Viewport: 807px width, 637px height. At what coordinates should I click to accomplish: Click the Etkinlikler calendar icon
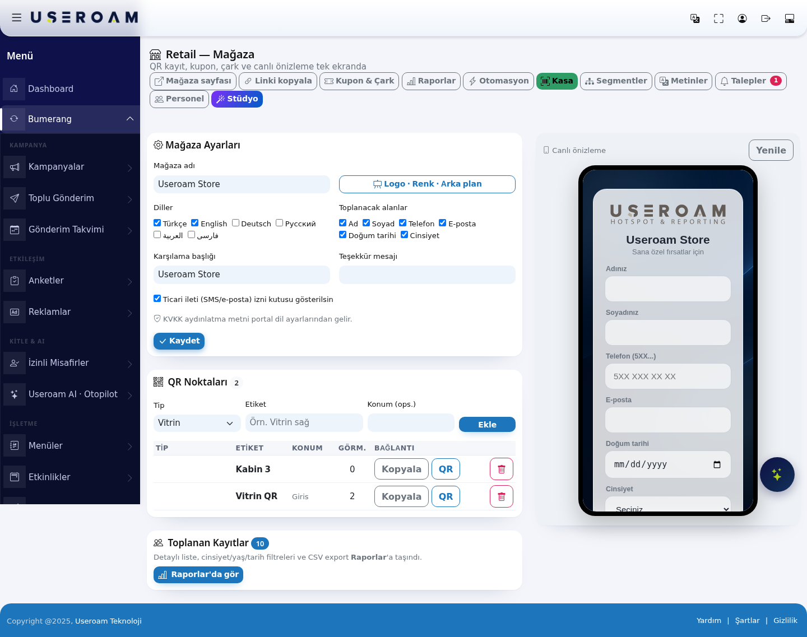(x=15, y=477)
